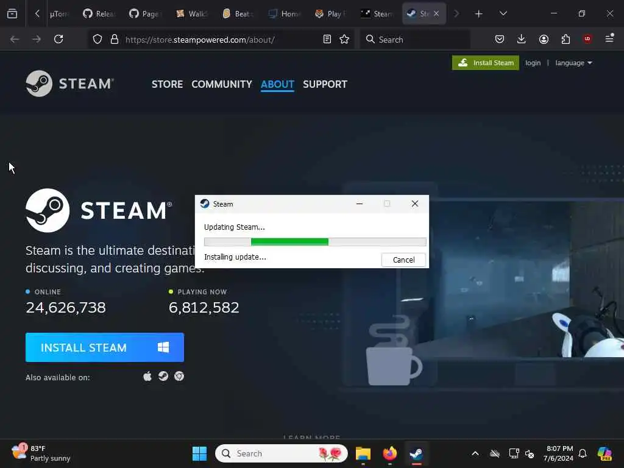Open the Firefox account icon

tap(544, 39)
